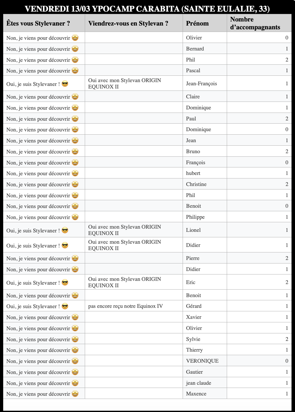Click the star-eyes emoji in Christine's row
Screen dimensions: 295x412
click(75, 184)
